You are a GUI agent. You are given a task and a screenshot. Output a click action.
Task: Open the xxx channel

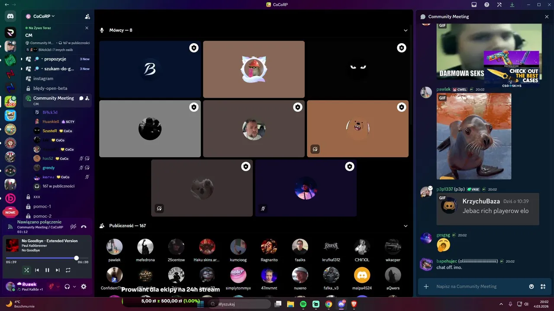[x=57, y=197]
